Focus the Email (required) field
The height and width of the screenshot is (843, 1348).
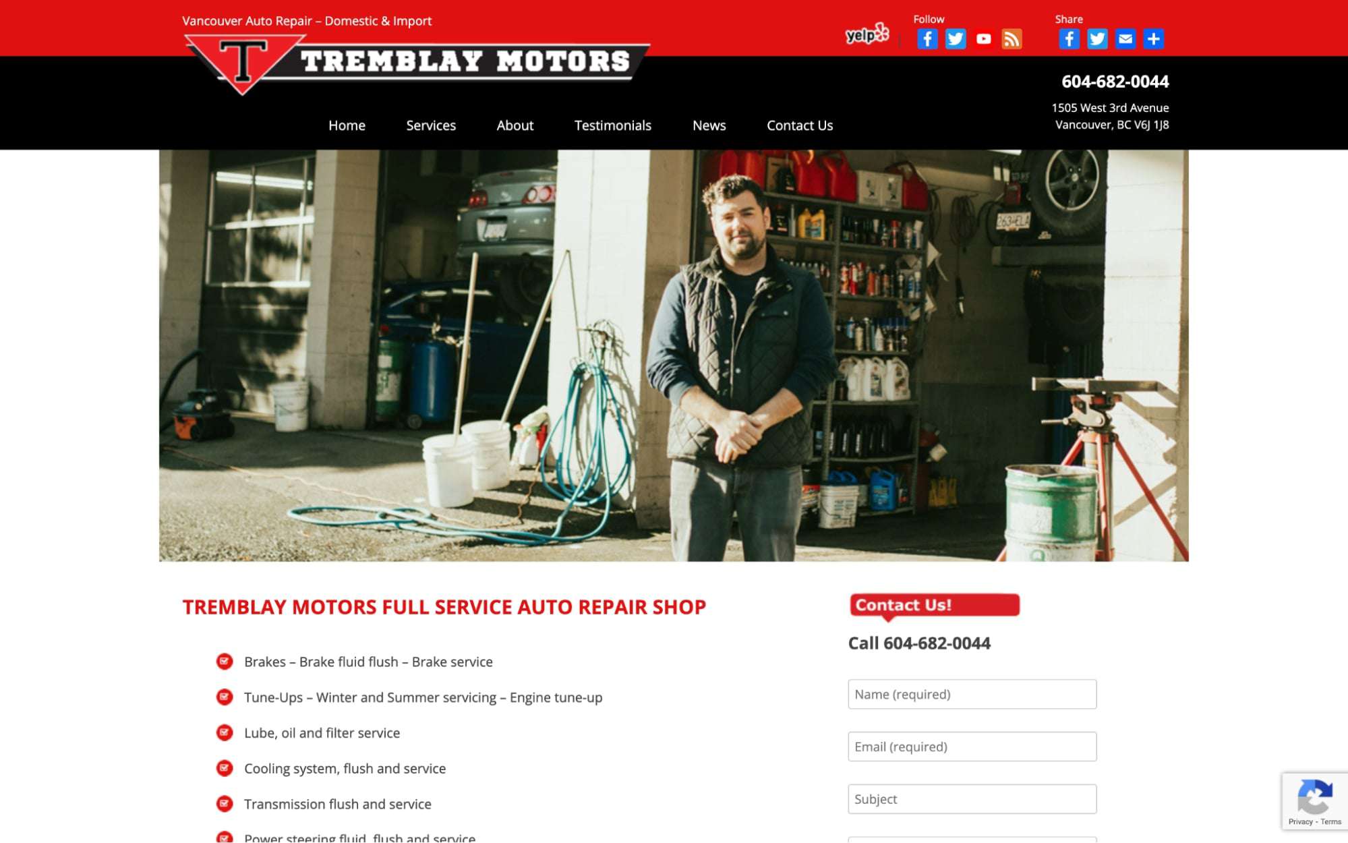tap(972, 747)
